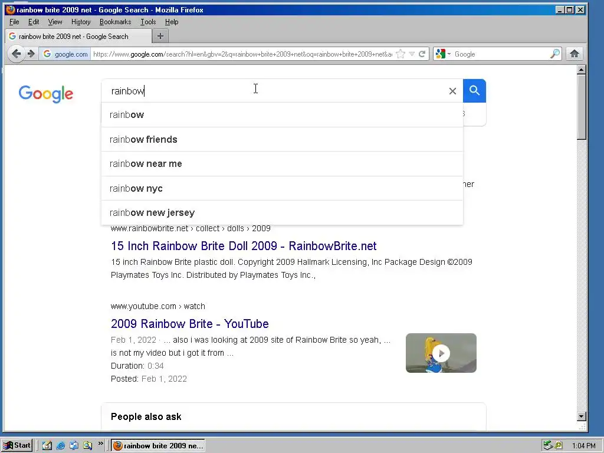Click the www.youtube.com › watch breadcrumb
604x453 pixels.
(157, 306)
